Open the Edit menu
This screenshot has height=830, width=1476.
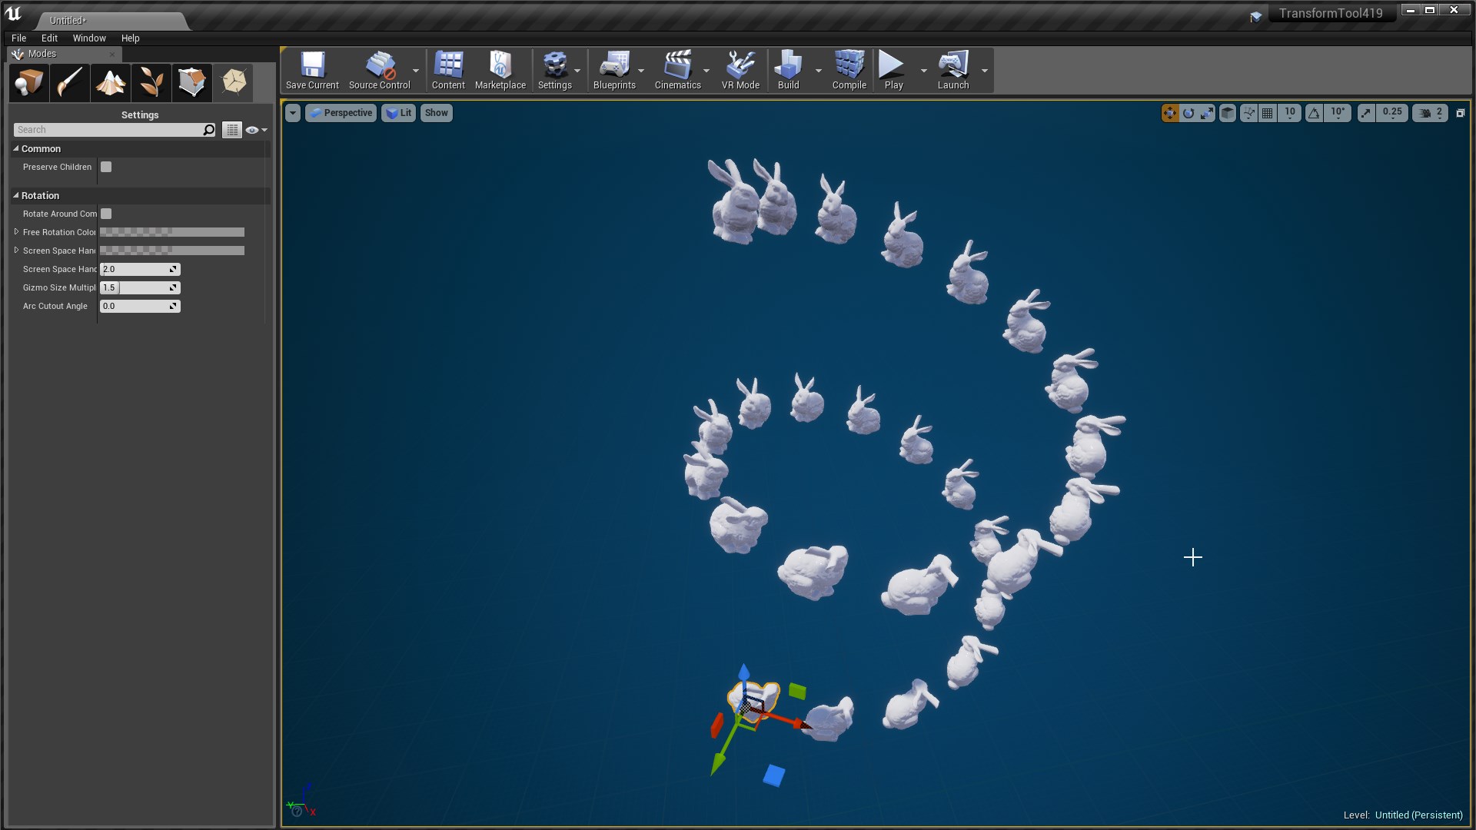point(49,38)
